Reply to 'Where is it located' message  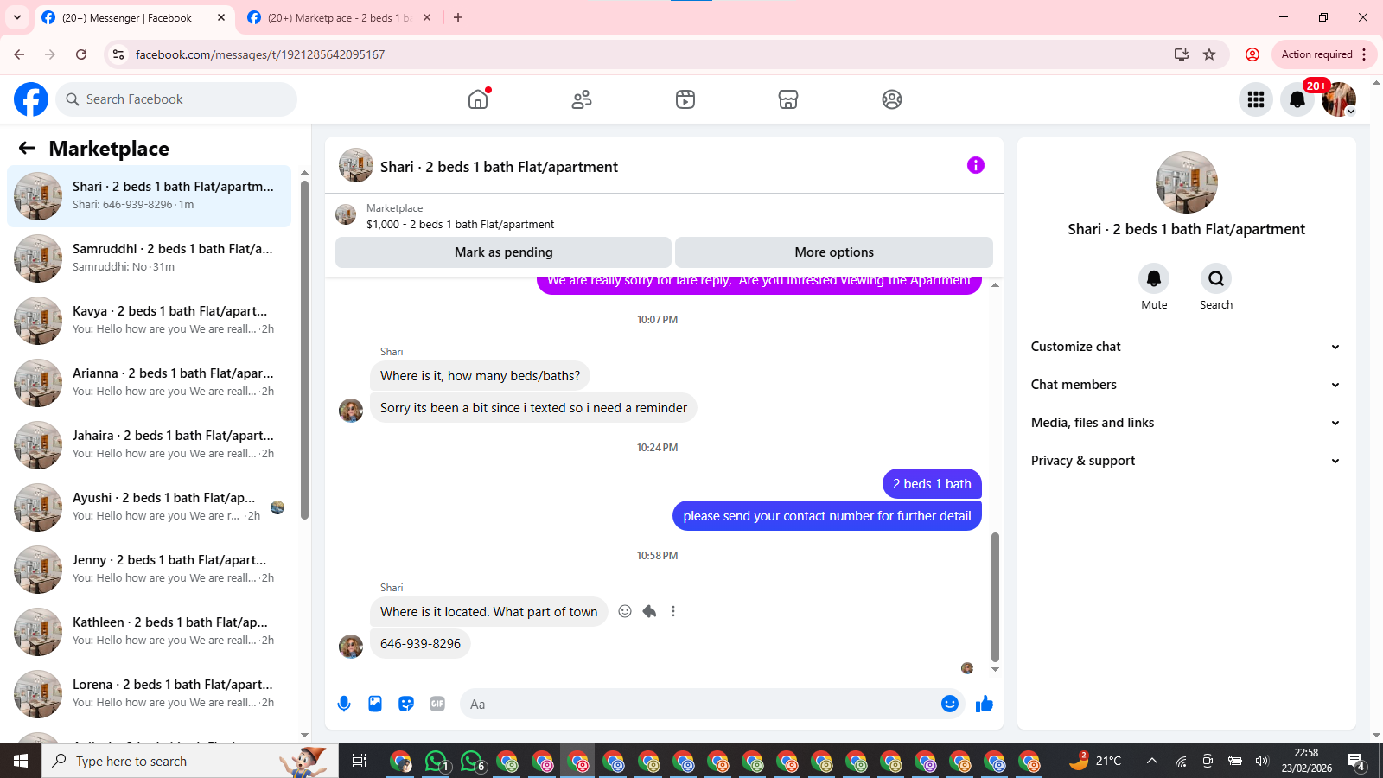click(649, 611)
